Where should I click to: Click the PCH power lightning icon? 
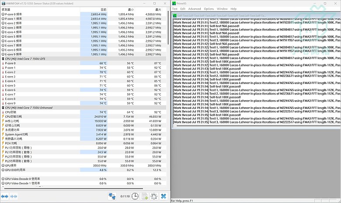(3, 143)
